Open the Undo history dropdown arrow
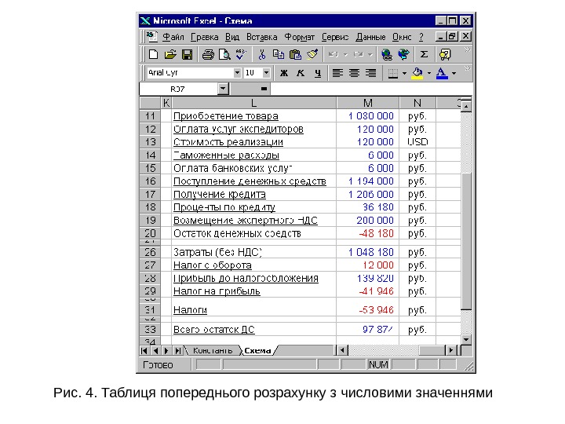This screenshot has width=565, height=424. point(345,54)
